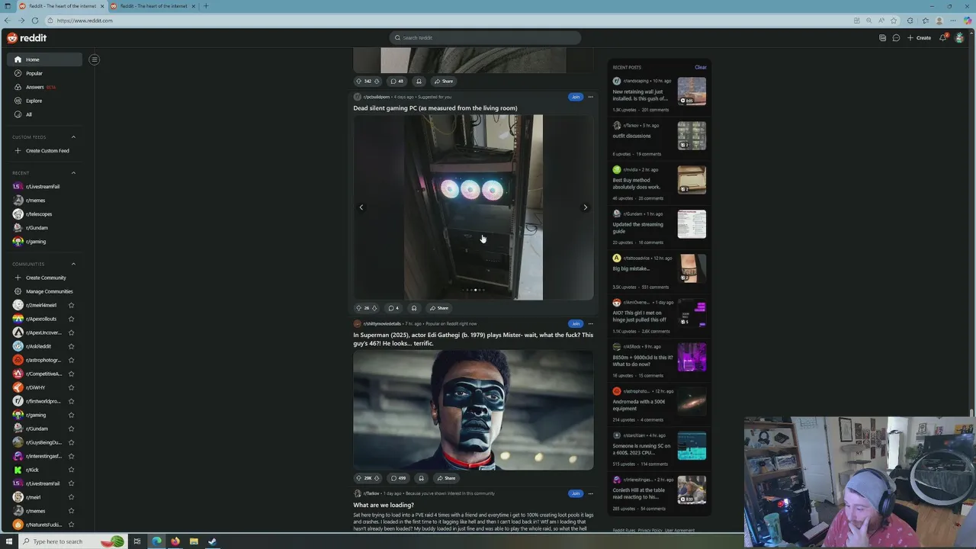Toggle favorite star for r/DIWHY
976x549 pixels.
coord(72,387)
